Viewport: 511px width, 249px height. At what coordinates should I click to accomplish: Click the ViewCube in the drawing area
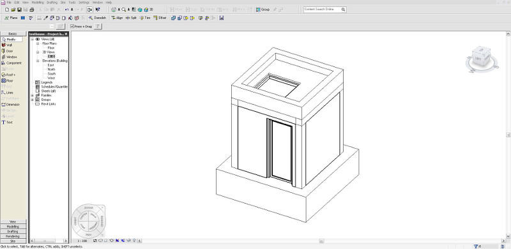pos(482,56)
